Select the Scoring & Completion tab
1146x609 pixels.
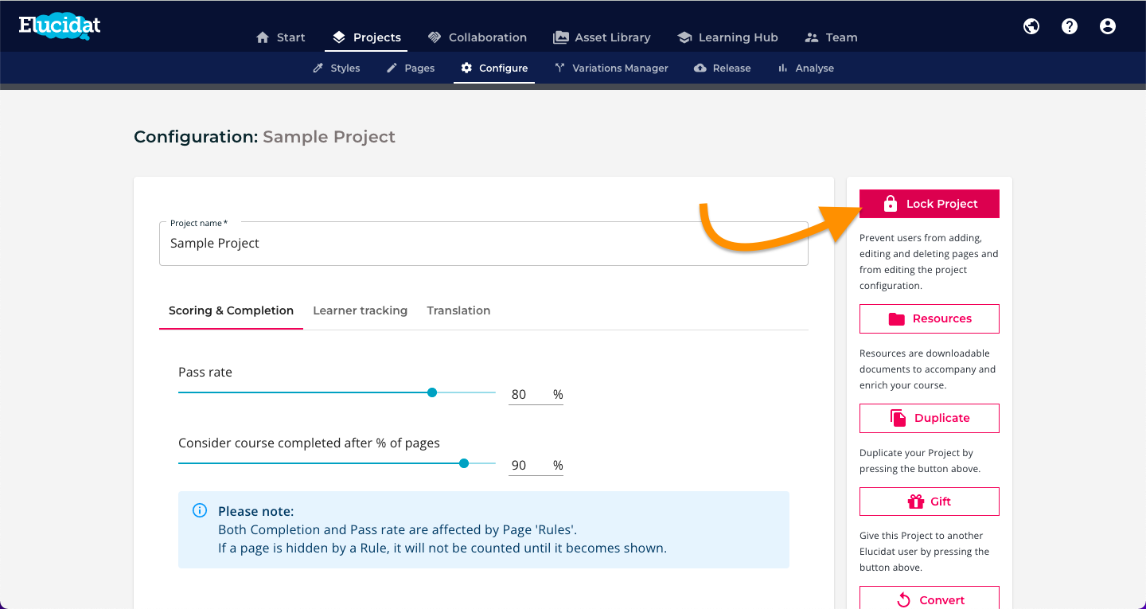(x=231, y=310)
